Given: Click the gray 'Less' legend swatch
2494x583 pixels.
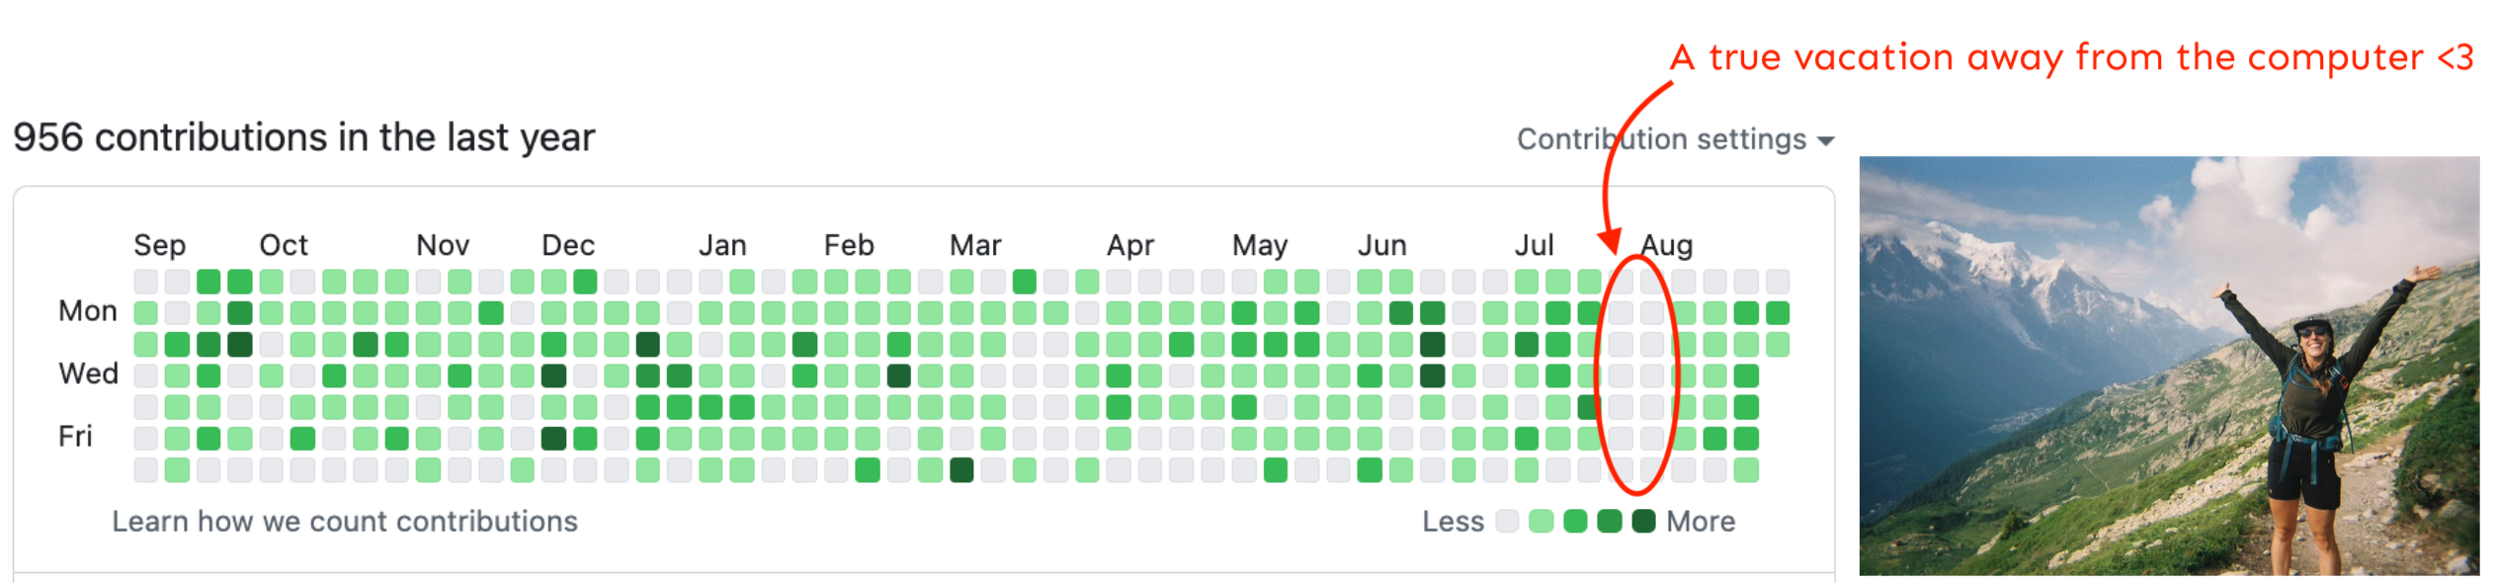Looking at the screenshot, I should 1507,521.
